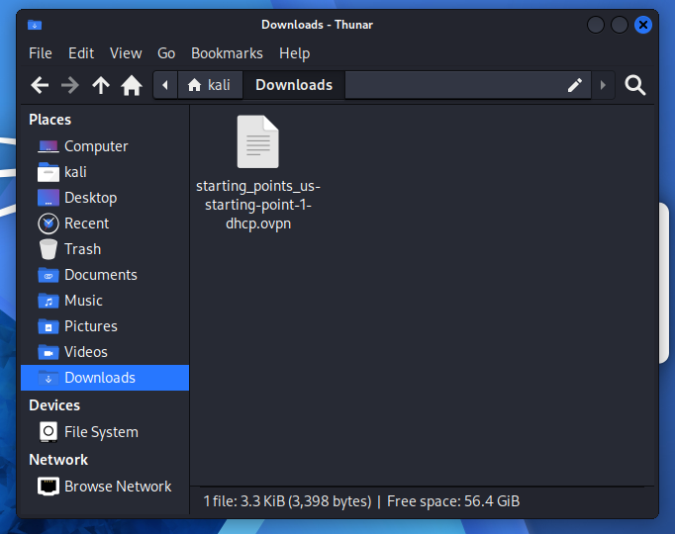Select Downloads in sidebar
This screenshot has width=675, height=534.
105,378
